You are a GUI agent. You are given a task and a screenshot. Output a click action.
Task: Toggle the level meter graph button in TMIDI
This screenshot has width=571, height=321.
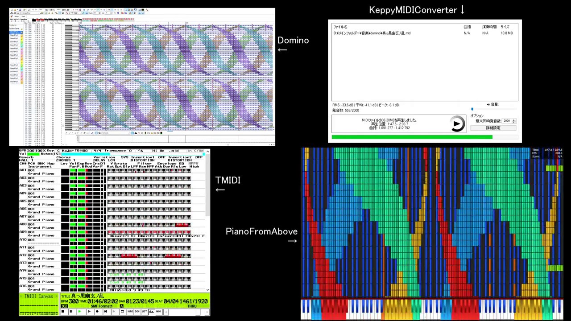click(x=151, y=312)
